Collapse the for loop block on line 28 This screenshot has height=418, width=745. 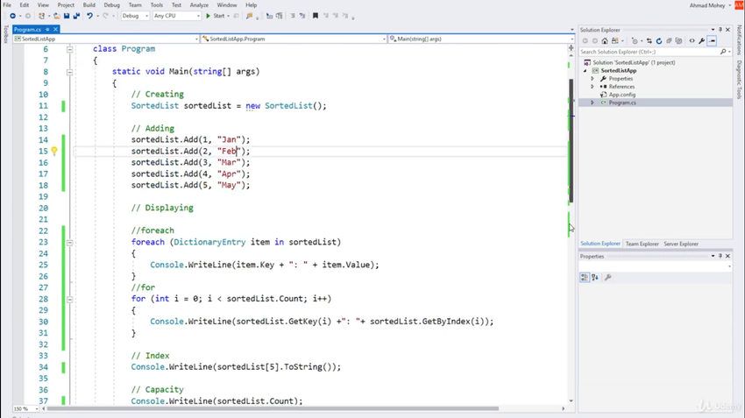(x=69, y=299)
